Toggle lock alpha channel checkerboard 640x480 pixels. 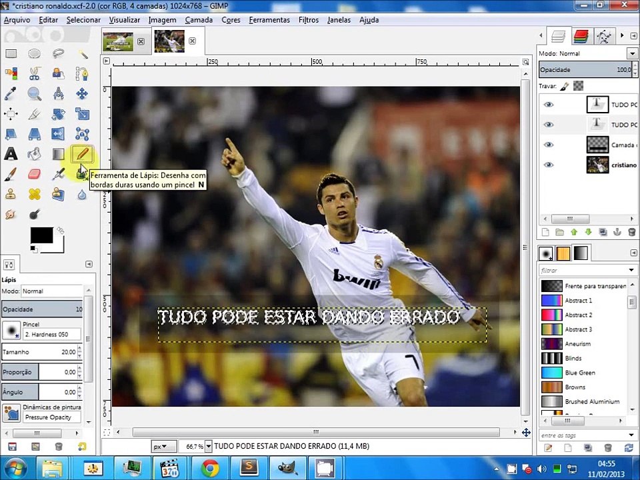[579, 86]
